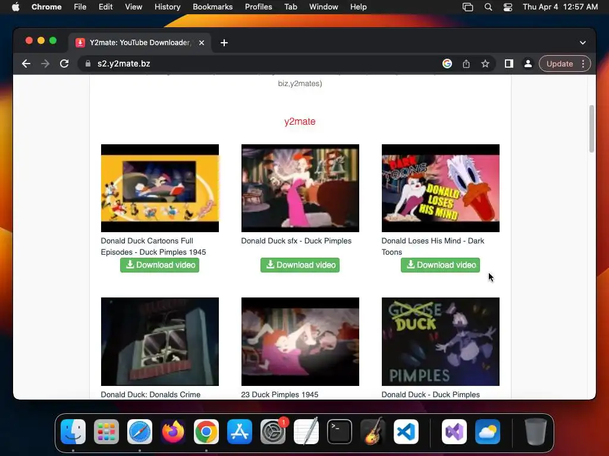Select the Y2mate: YouTube Downloader tab
The width and height of the screenshot is (609, 456).
[x=140, y=43]
